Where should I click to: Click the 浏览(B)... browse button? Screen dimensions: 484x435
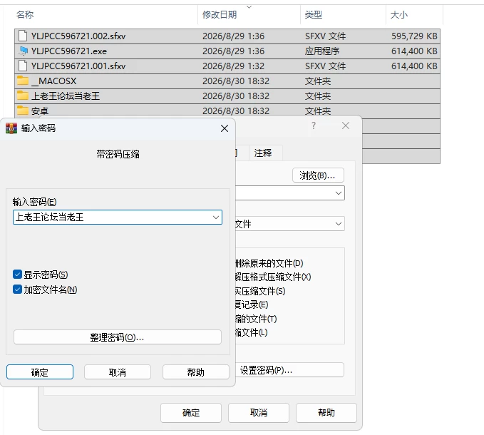click(x=318, y=175)
